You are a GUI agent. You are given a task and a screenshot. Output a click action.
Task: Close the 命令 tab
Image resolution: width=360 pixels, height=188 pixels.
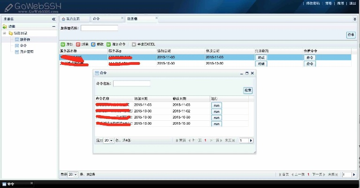click(122, 18)
